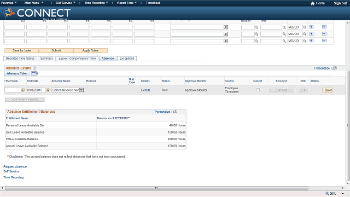Open the Time Reporting link at bottom
350x197 pixels.
click(x=13, y=177)
